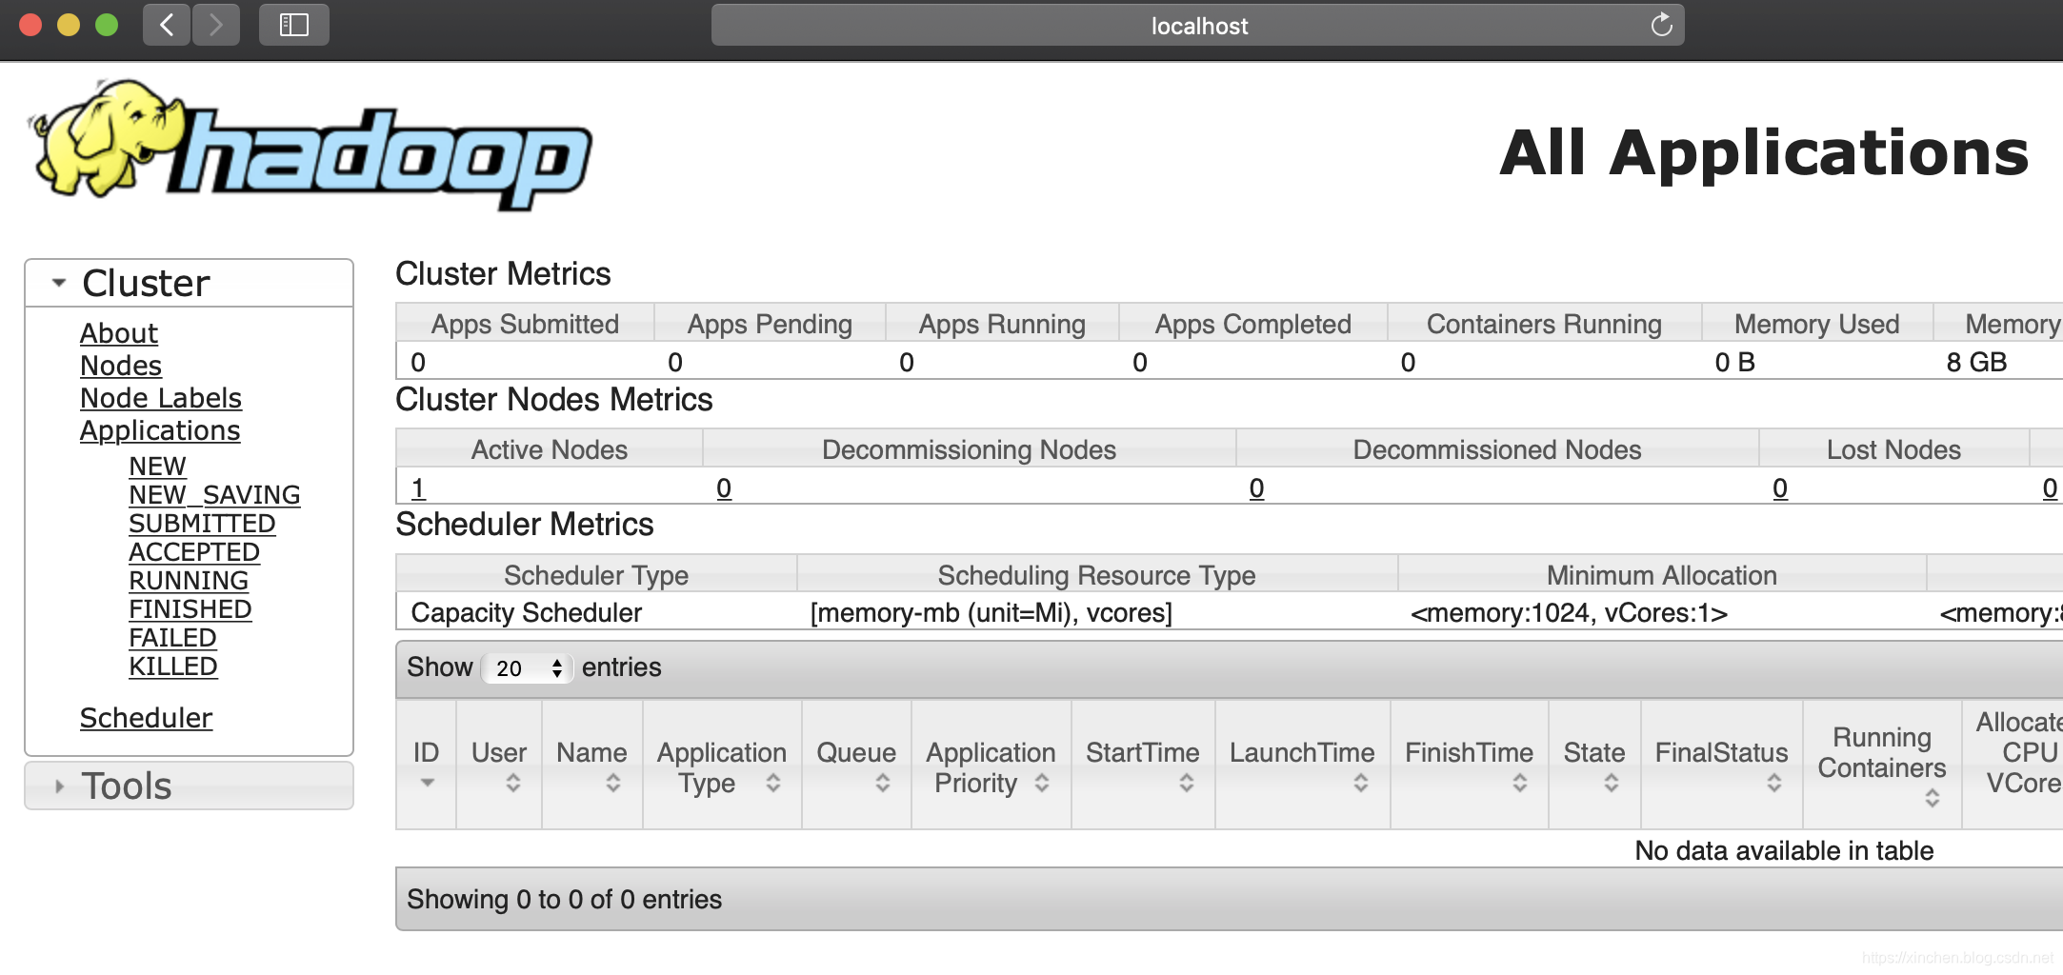Open the Nodes link in sidebar
Viewport: 2063px width, 975px height.
click(x=121, y=366)
